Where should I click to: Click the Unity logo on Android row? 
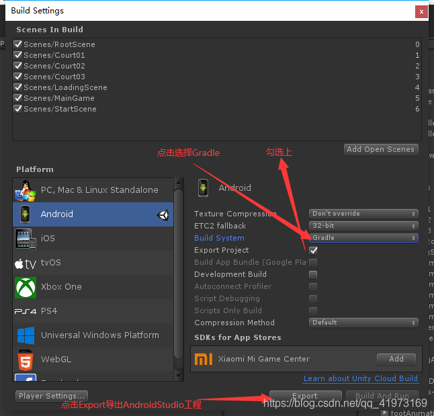163,214
